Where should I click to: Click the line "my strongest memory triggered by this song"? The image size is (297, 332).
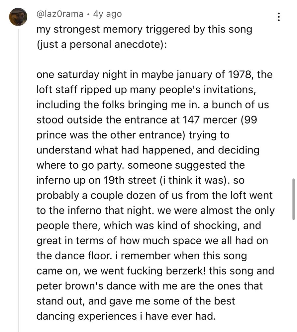144,30
